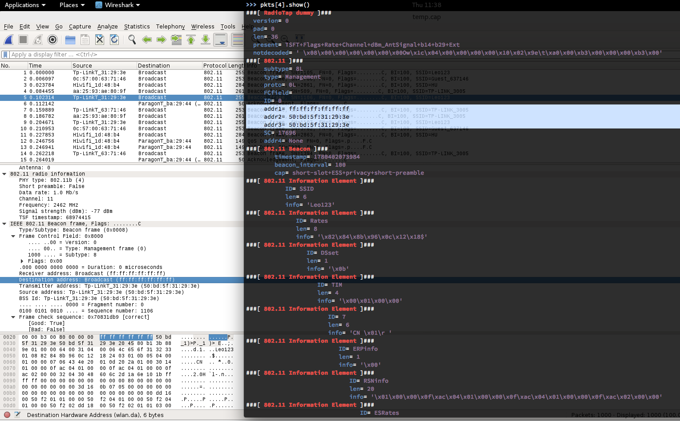Sort packets by the Source column

(104, 65)
